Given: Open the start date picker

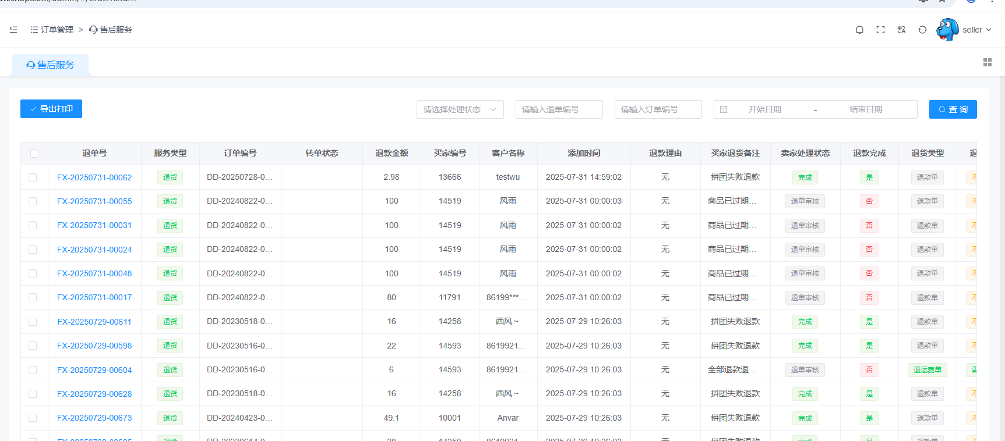Looking at the screenshot, I should click(x=764, y=109).
